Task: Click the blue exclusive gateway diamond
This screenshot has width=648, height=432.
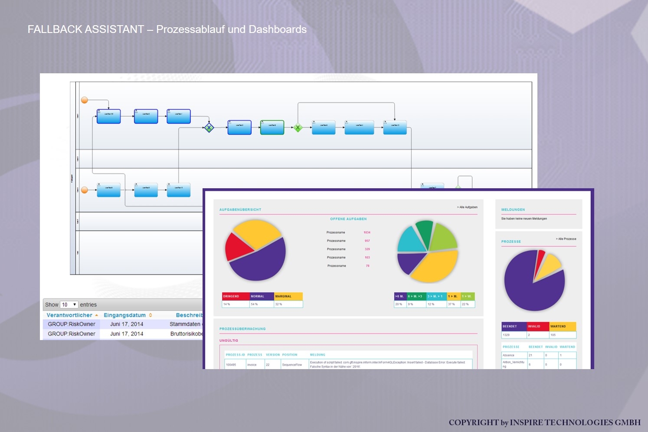Action: (x=209, y=128)
